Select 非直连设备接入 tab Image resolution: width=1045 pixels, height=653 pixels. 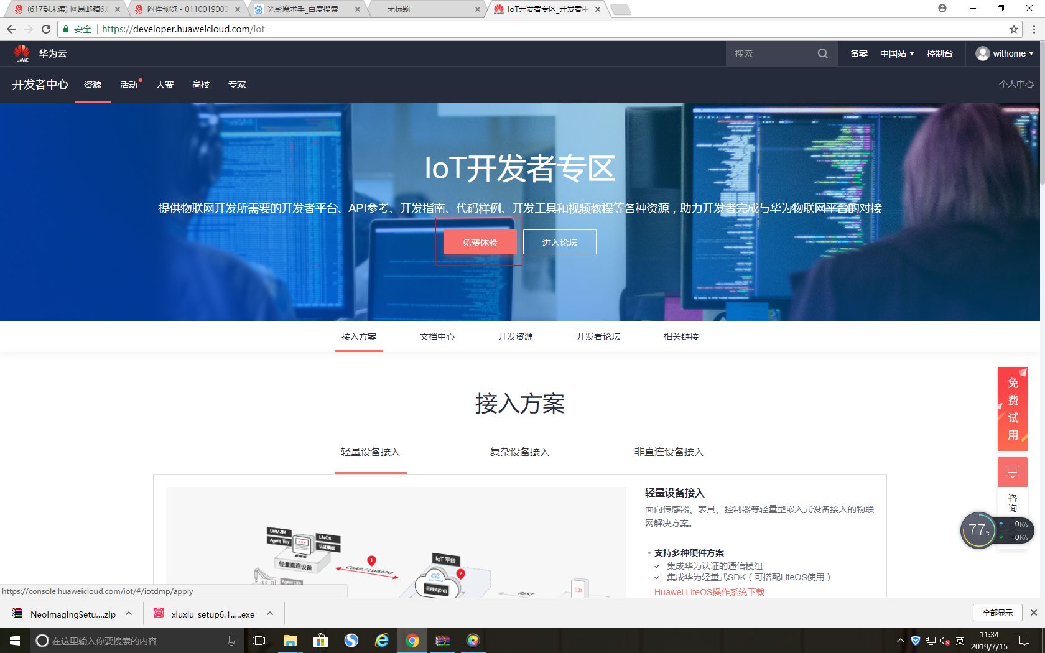click(669, 452)
